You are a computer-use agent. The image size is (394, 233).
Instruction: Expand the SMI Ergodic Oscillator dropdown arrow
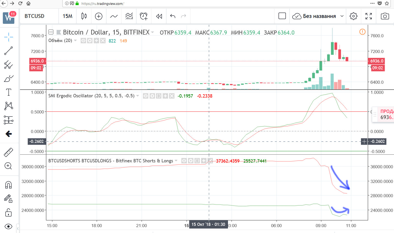[138, 96]
